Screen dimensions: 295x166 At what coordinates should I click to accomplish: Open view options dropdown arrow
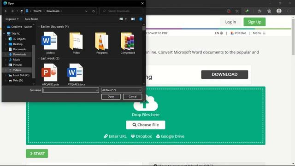[x=126, y=19]
